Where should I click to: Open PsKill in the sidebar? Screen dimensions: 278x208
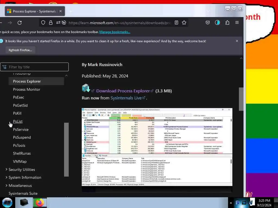coord(17,113)
